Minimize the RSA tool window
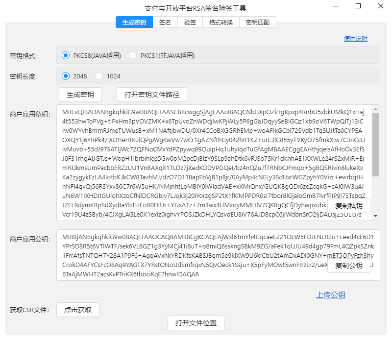Image resolution: width=392 pixels, height=343 pixels. (336, 6)
